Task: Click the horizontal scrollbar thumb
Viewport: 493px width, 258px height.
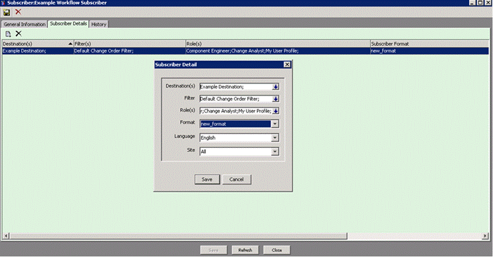Action: click(178, 235)
